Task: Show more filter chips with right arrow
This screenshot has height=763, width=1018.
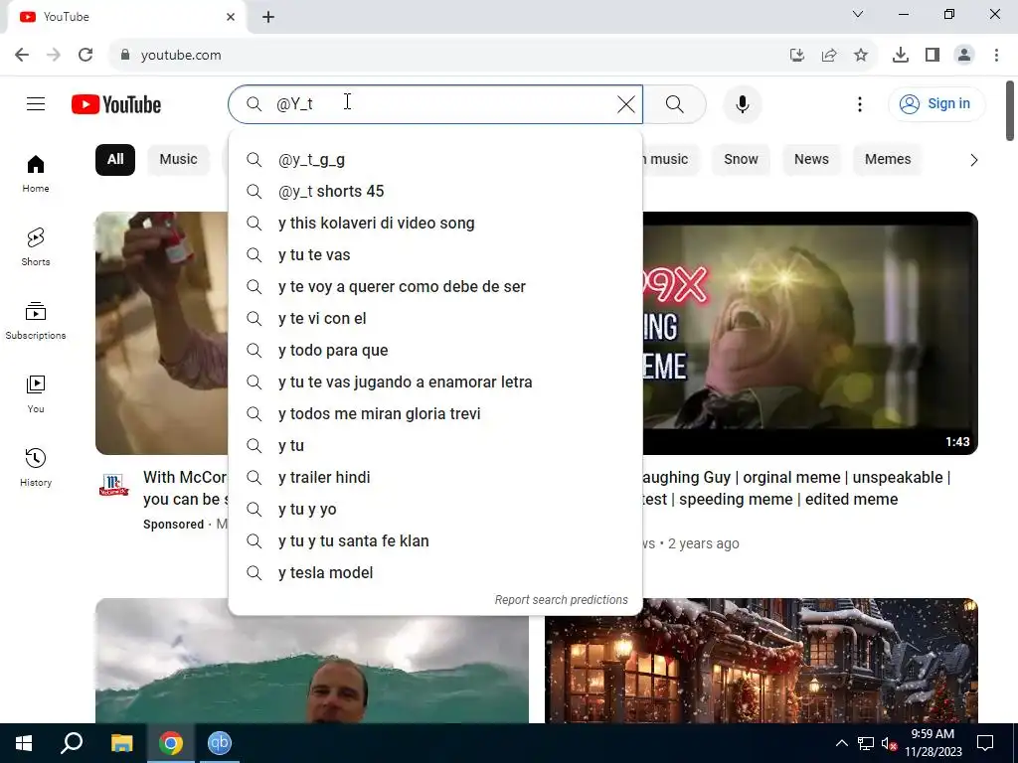Action: pos(973,160)
